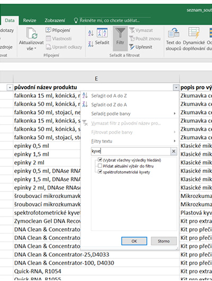Click Vymazat filtr z původní název

[x=129, y=123]
